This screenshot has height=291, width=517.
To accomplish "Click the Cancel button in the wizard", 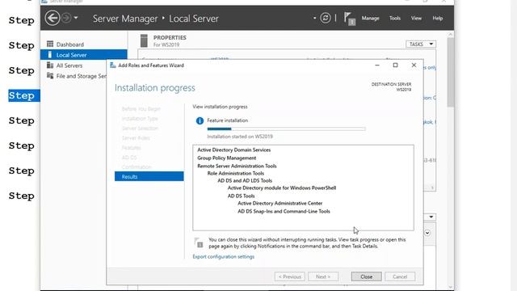I will point(400,276).
